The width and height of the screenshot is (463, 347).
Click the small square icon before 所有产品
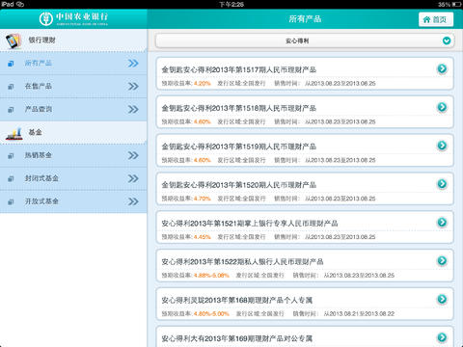[11, 64]
